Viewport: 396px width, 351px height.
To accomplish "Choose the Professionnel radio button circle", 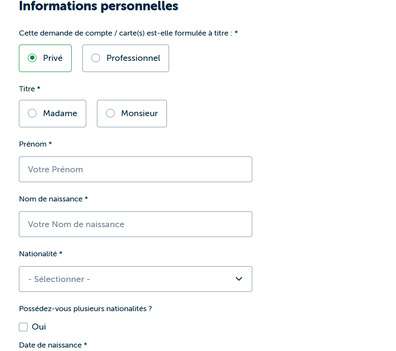I will 96,58.
